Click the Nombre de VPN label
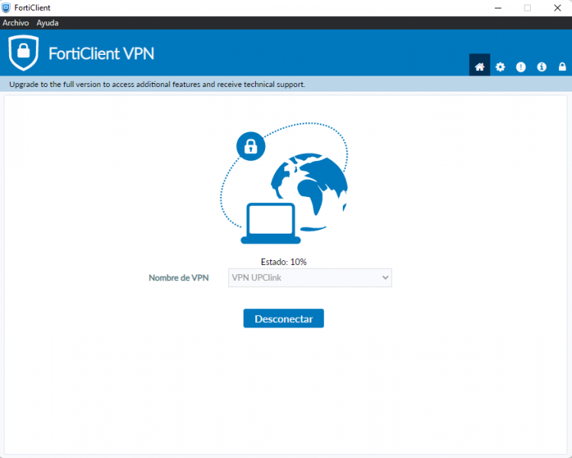Viewport: 572px width, 458px height. (179, 278)
